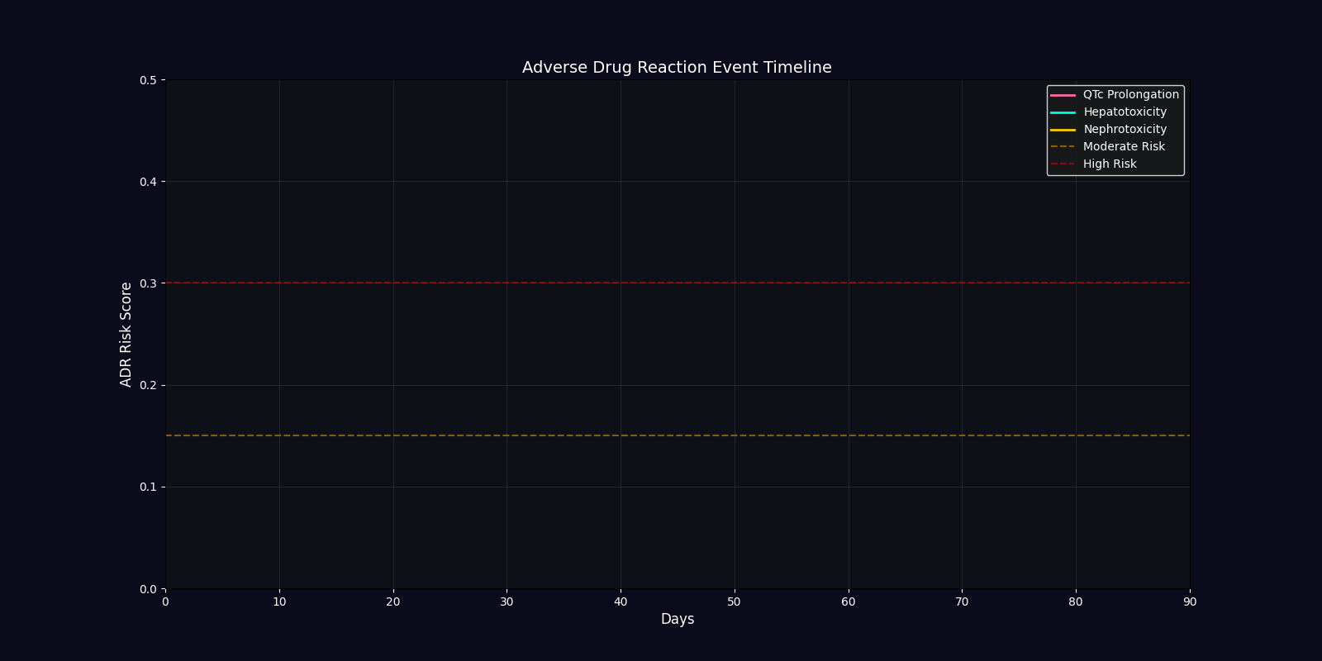Click the 0.2 tick label on y-axis
The image size is (1322, 661).
[x=148, y=385]
